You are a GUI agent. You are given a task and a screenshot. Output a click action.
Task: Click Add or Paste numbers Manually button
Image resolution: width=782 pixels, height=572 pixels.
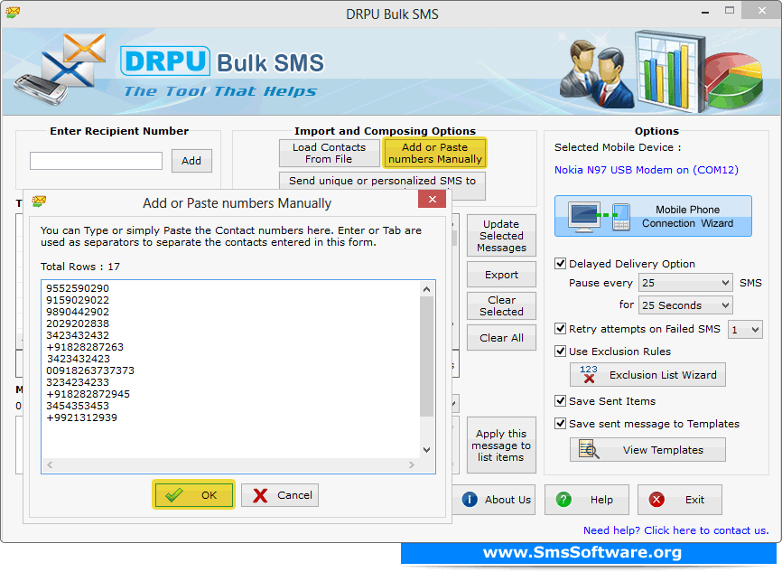pyautogui.click(x=435, y=154)
